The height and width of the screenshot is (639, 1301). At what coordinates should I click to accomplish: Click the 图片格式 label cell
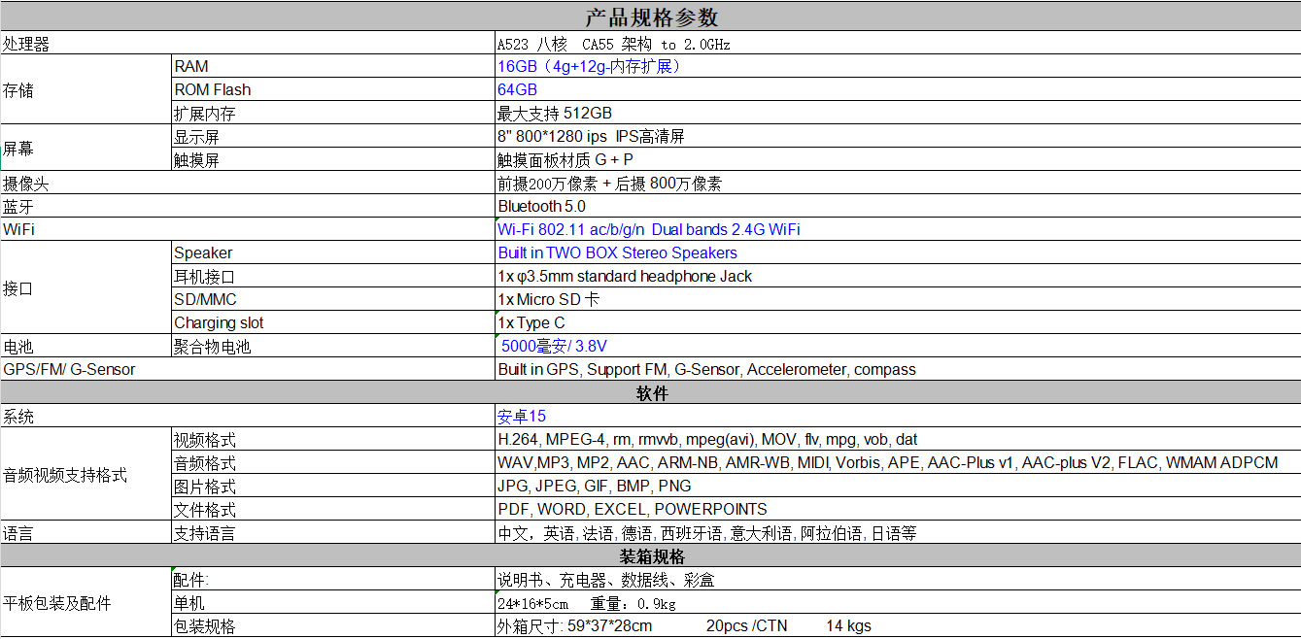[333, 487]
